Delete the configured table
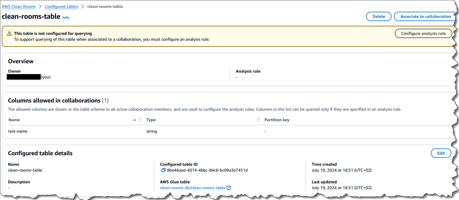The width and height of the screenshot is (459, 200). point(379,16)
